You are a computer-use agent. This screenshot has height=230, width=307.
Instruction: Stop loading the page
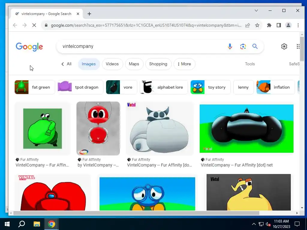coord(34,25)
